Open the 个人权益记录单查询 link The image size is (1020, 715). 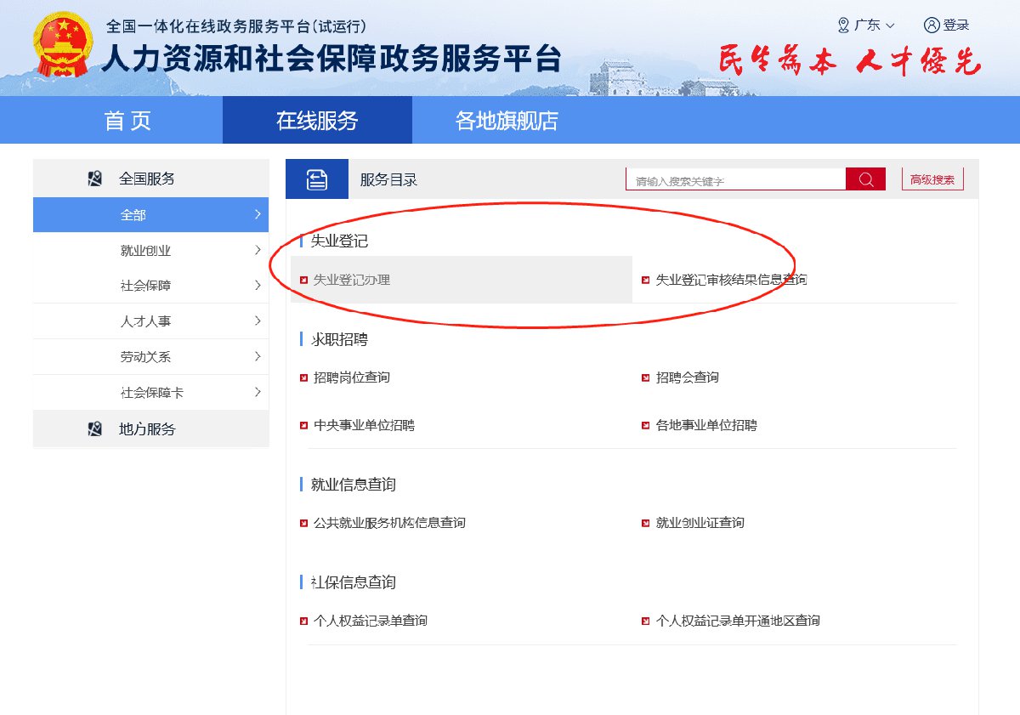coord(371,621)
